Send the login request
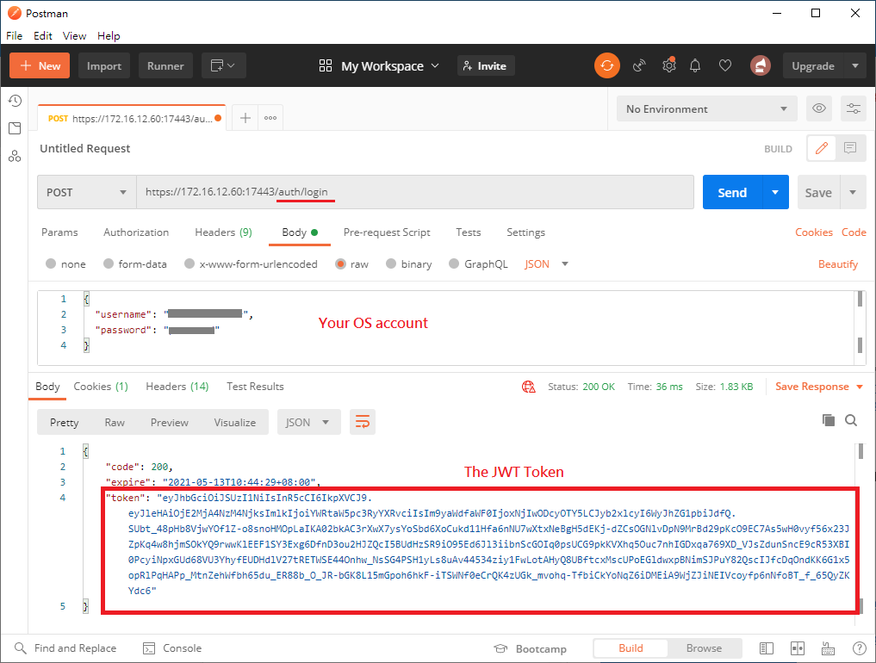The image size is (876, 663). pyautogui.click(x=734, y=191)
